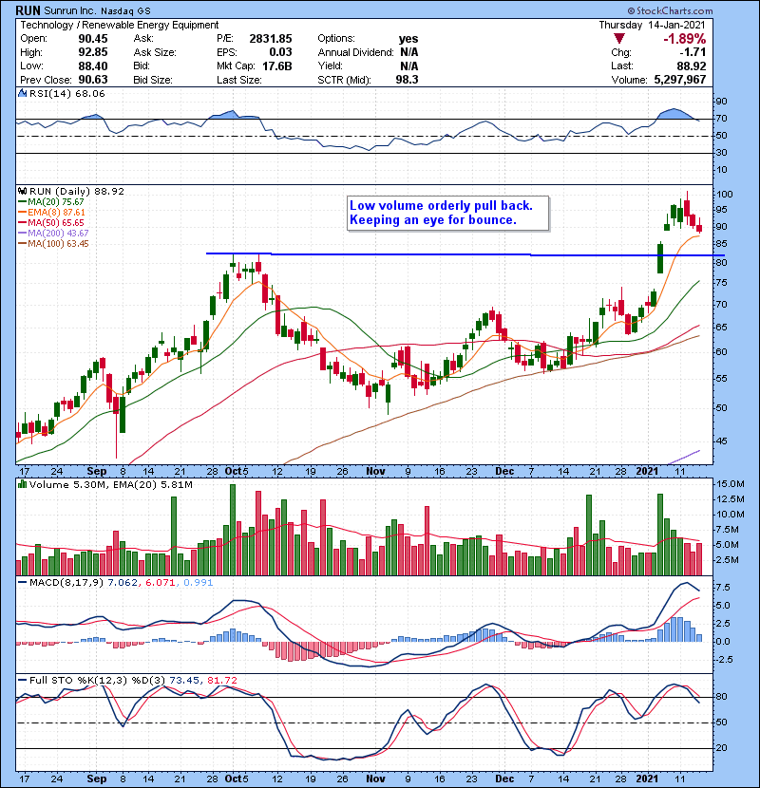This screenshot has height=788, width=760.
Task: Click the volume bars icon beside Volume label
Action: coord(22,484)
